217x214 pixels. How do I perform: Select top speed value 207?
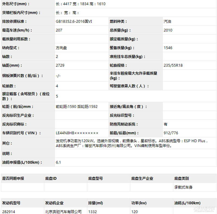[59, 30]
